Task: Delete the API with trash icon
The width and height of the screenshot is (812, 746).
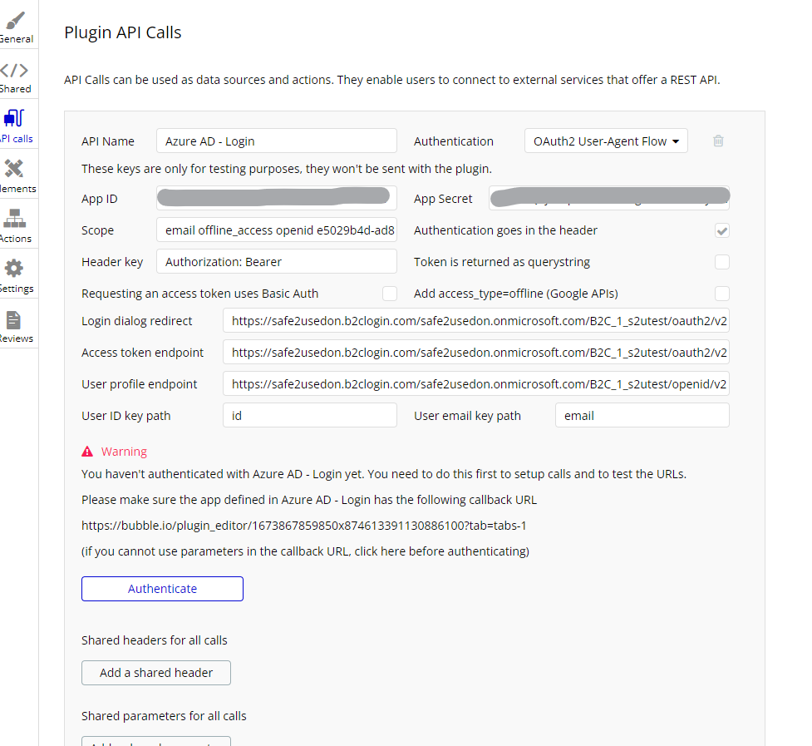Action: 718,141
